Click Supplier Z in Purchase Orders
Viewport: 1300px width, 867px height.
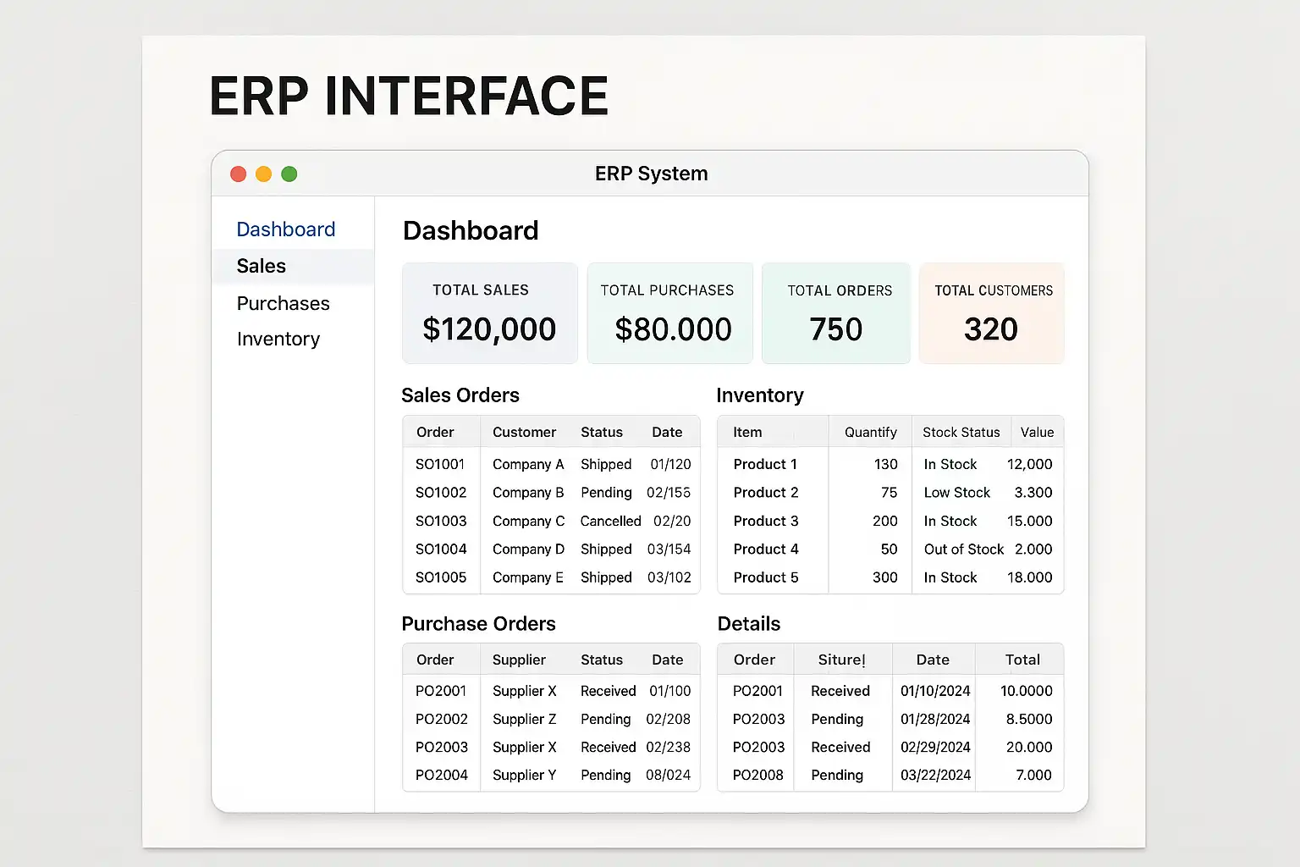tap(524, 719)
